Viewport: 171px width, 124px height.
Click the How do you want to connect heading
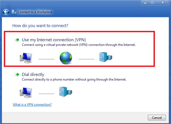40,26
